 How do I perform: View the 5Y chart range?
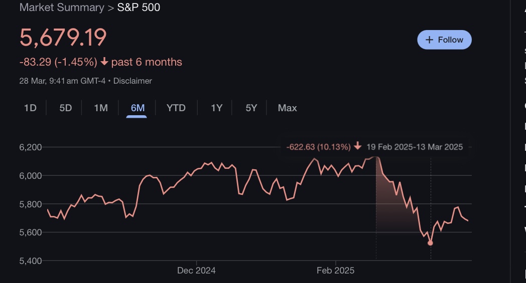(251, 108)
